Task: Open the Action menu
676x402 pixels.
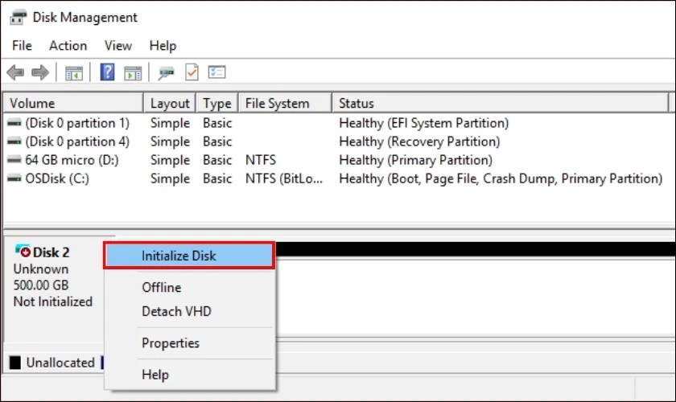Action: click(68, 46)
